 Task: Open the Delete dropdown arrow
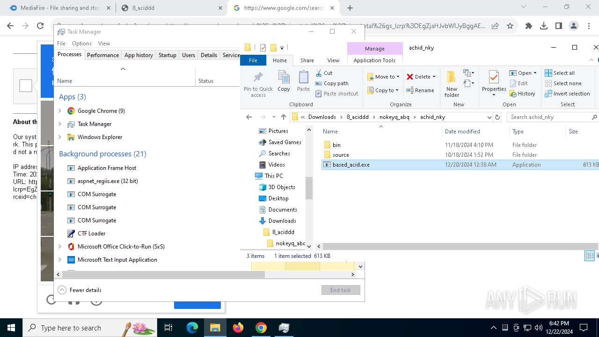434,77
